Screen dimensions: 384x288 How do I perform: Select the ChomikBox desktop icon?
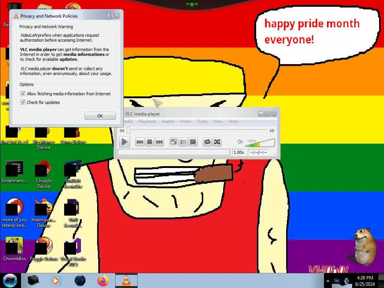pyautogui.click(x=14, y=249)
